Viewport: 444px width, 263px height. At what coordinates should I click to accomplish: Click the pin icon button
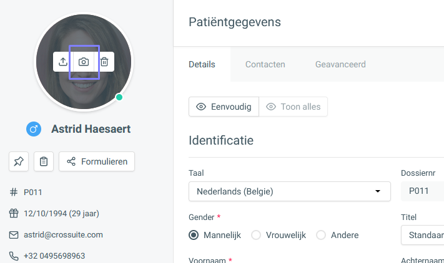coord(19,161)
